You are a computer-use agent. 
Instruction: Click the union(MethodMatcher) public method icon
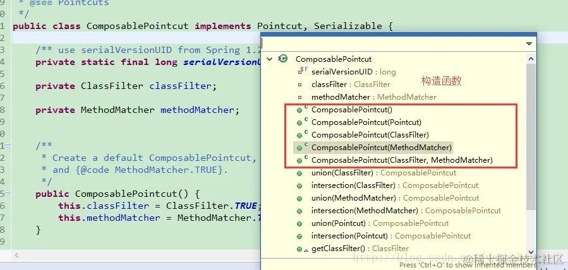pyautogui.click(x=299, y=199)
